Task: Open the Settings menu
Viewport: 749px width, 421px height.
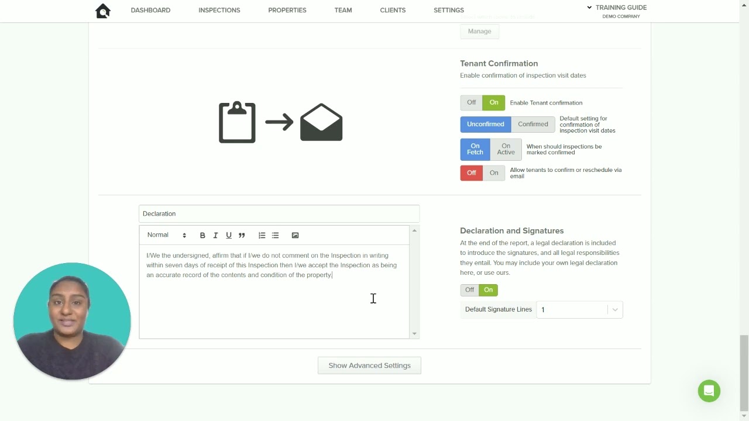Action: (x=449, y=11)
